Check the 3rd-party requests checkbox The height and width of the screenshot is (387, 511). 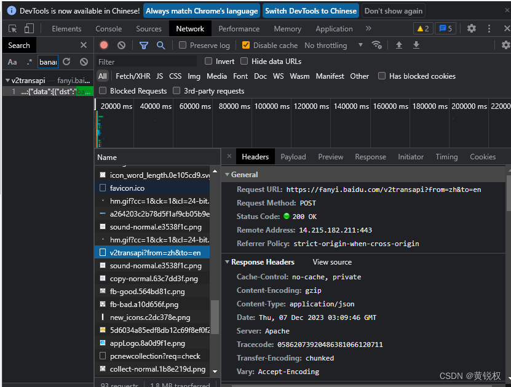176,90
